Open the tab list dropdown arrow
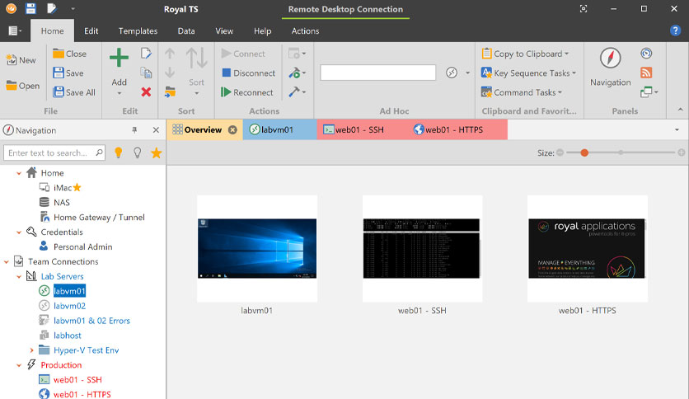 pyautogui.click(x=677, y=129)
